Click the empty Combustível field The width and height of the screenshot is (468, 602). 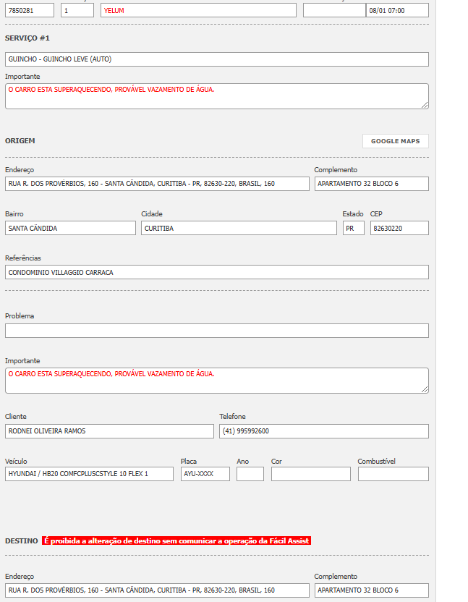pos(393,474)
